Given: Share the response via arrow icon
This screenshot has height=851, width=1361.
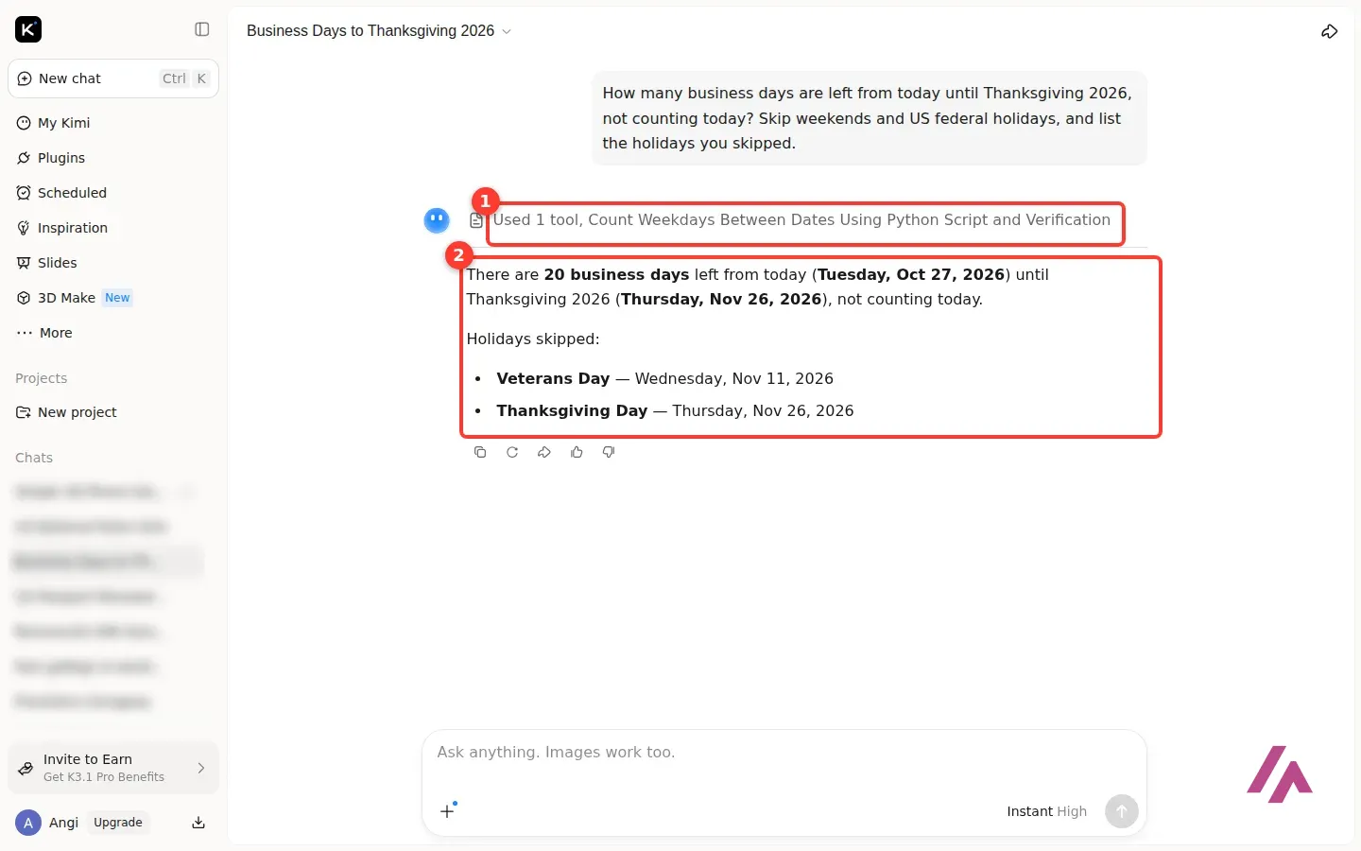Looking at the screenshot, I should (544, 452).
